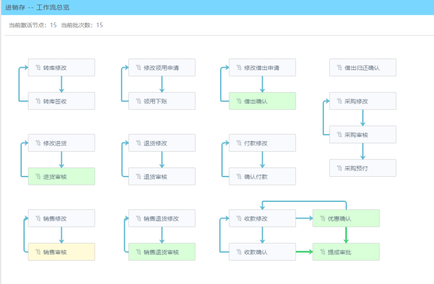Open the 收款确认 workflow node
This screenshot has height=284, width=434.
(263, 251)
